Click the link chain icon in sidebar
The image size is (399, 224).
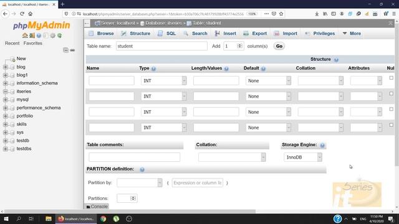pyautogui.click(x=72, y=50)
